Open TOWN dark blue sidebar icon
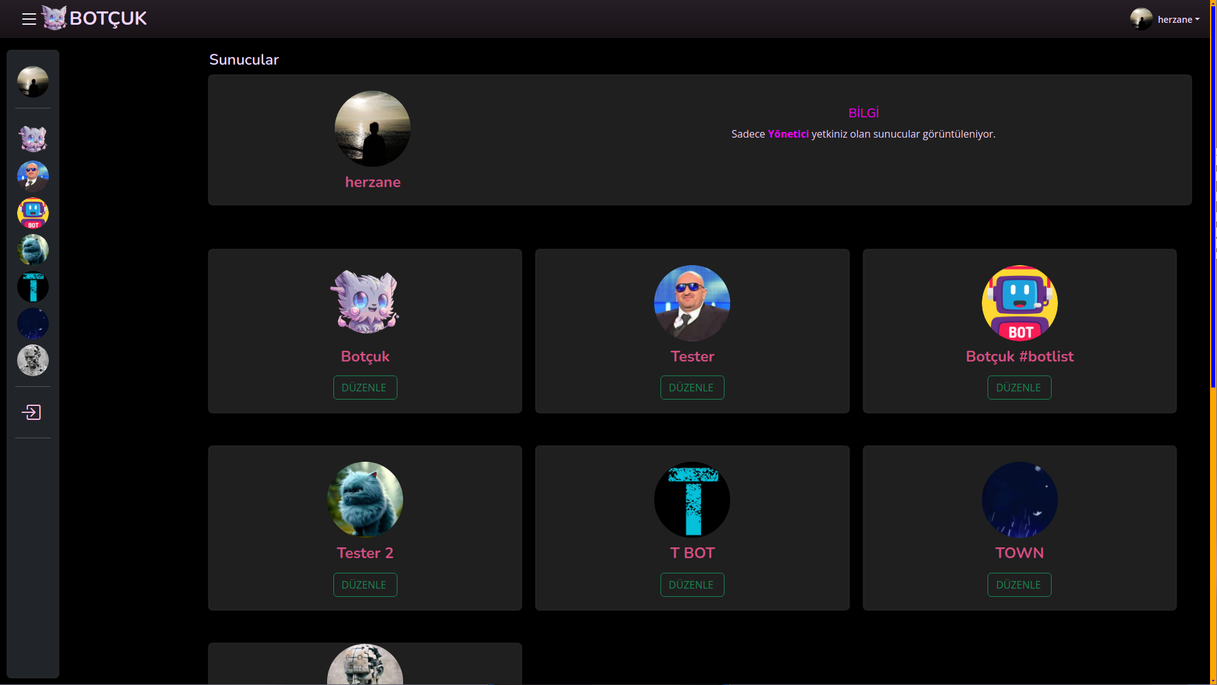Screen dimensions: 1217x685 [33, 323]
